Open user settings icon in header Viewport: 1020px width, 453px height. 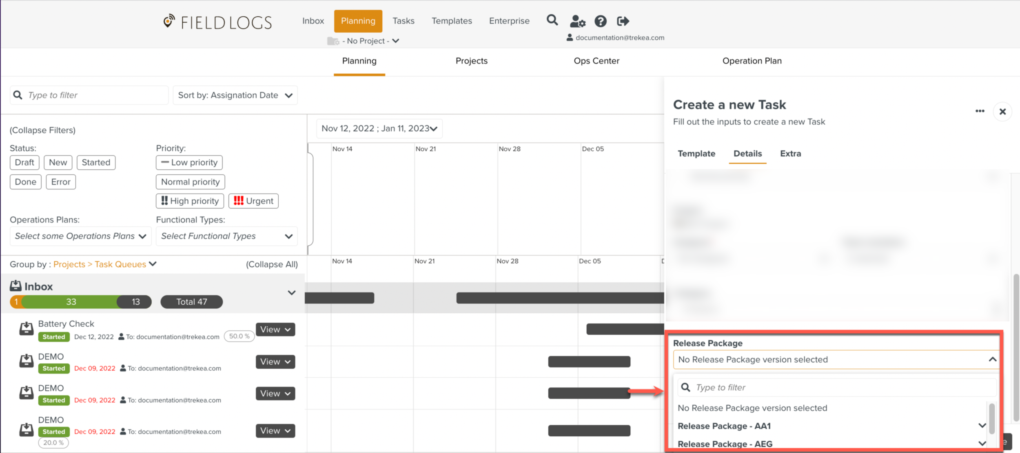click(577, 21)
